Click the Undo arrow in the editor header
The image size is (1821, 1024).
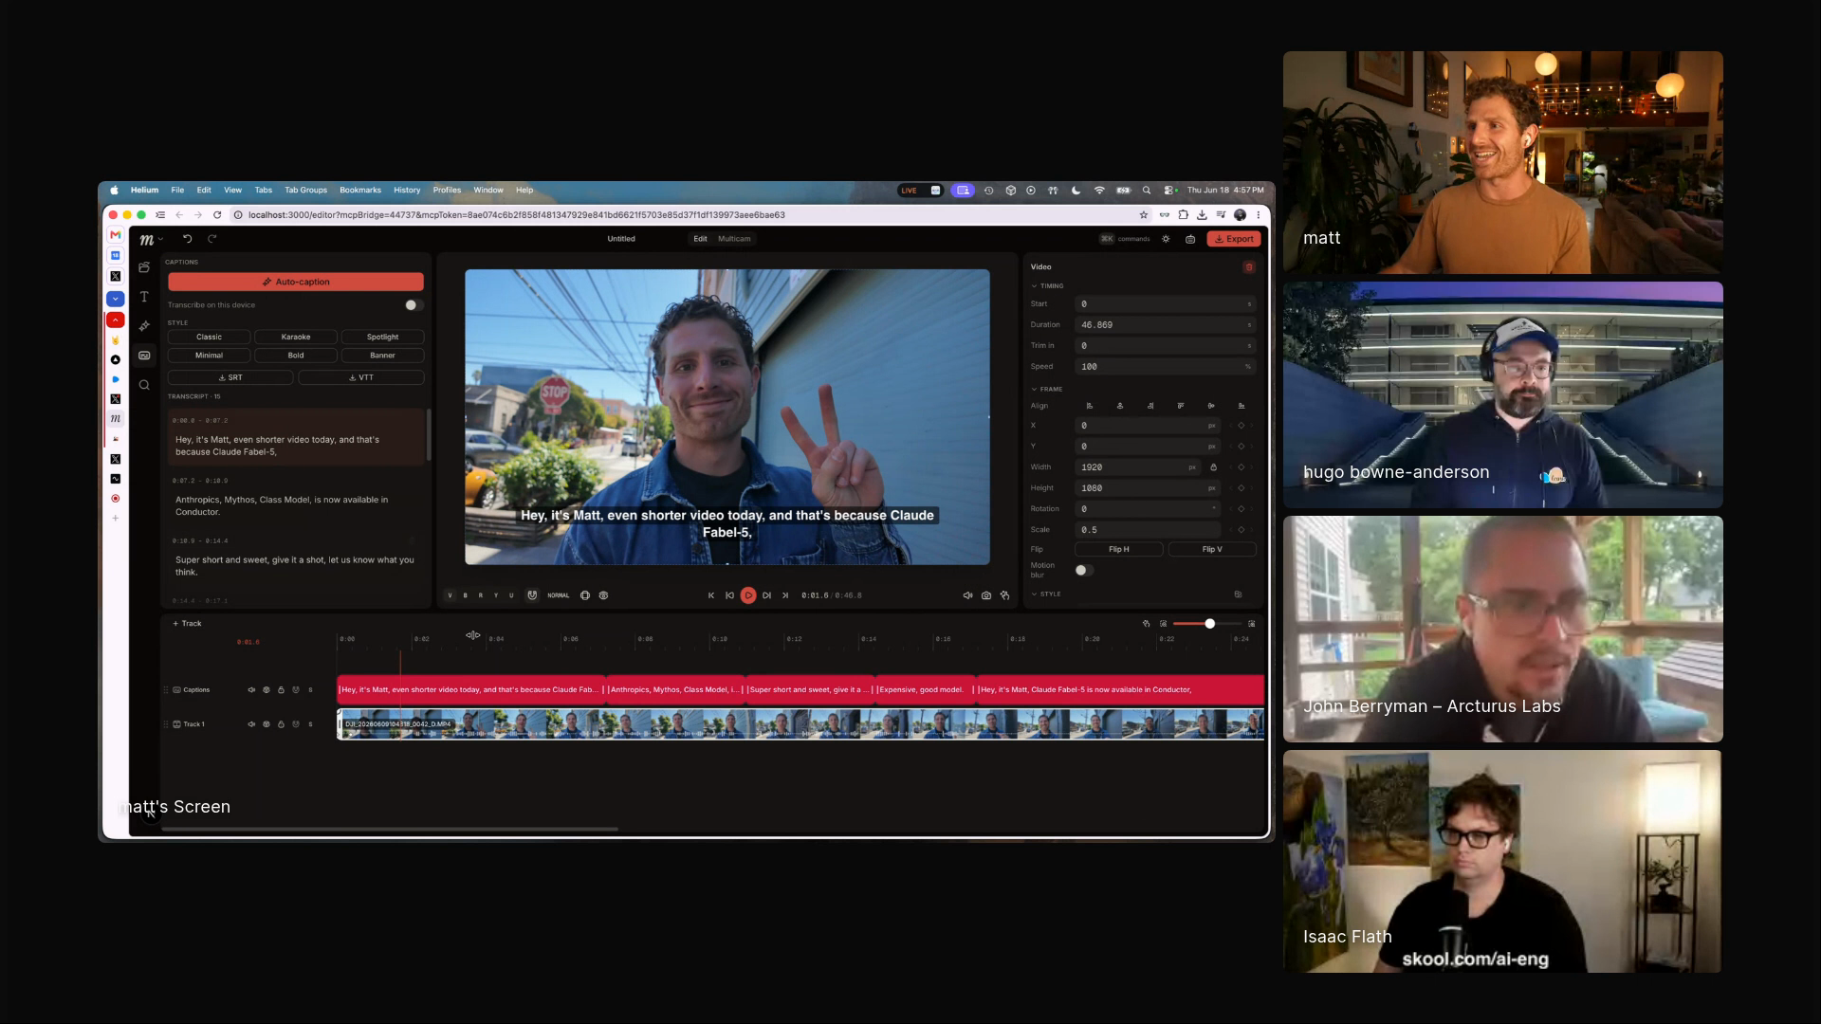188,239
